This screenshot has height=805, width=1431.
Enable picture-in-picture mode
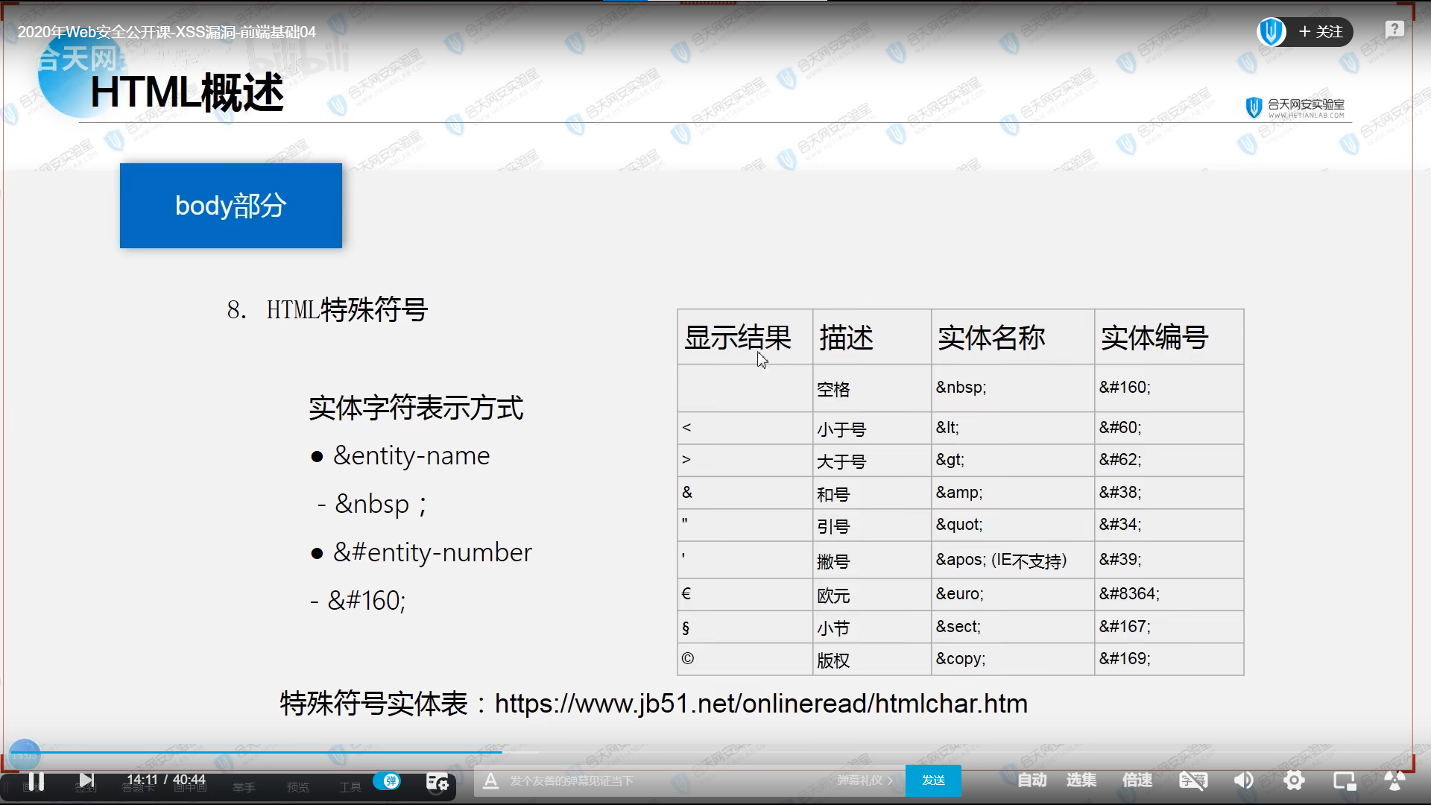(1344, 780)
